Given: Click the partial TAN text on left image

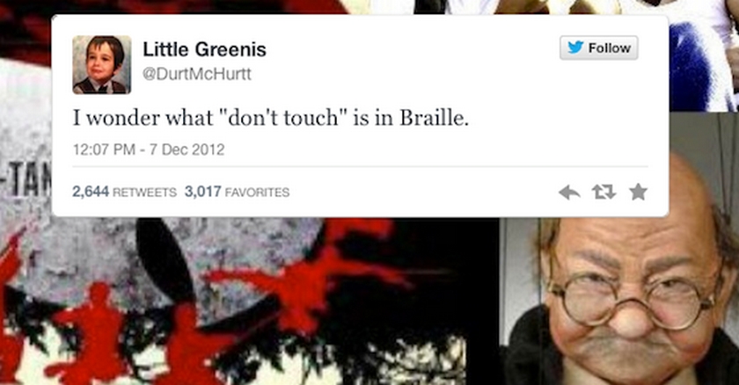Looking at the screenshot, I should (26, 181).
